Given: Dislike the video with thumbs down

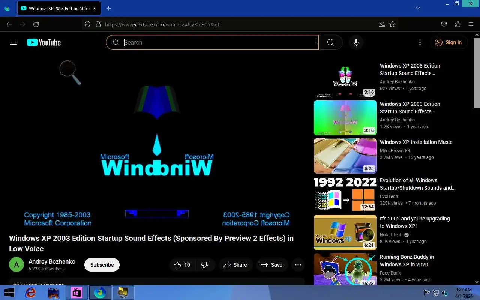Looking at the screenshot, I should tap(205, 265).
